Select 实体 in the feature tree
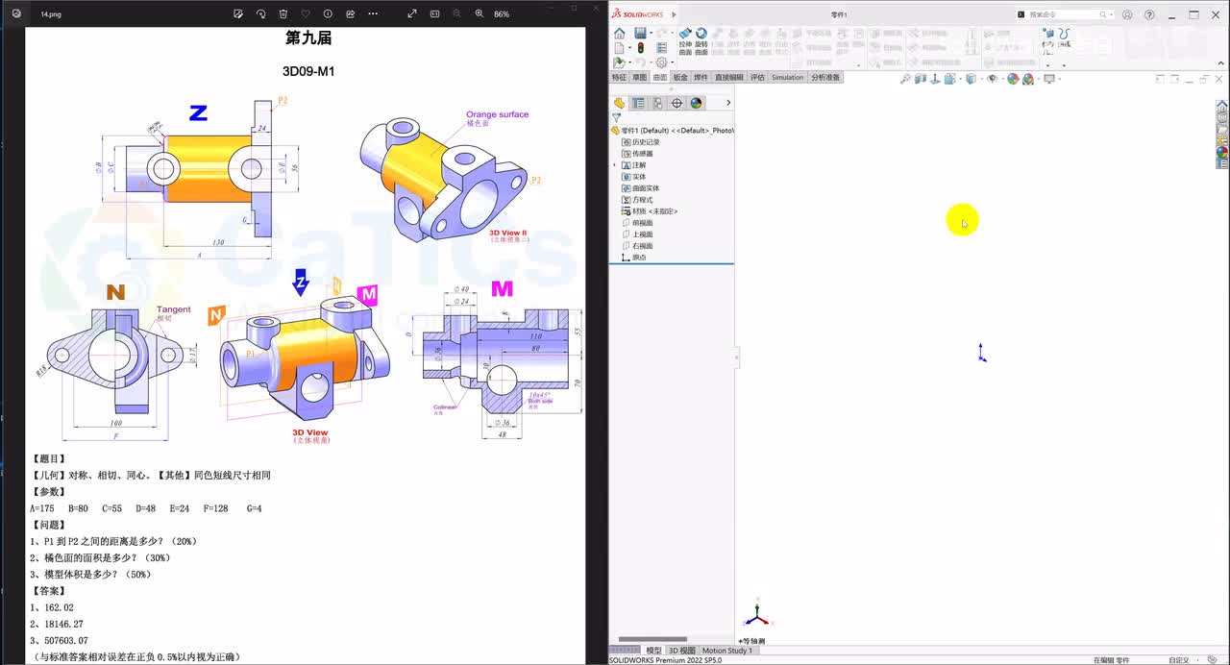This screenshot has width=1230, height=665. click(633, 177)
